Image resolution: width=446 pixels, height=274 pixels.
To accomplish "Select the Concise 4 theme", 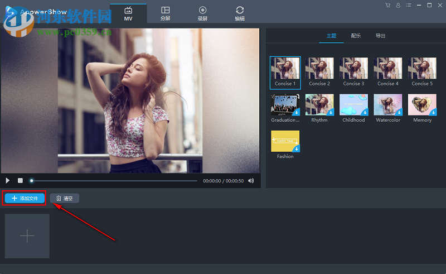I will pyautogui.click(x=388, y=72).
